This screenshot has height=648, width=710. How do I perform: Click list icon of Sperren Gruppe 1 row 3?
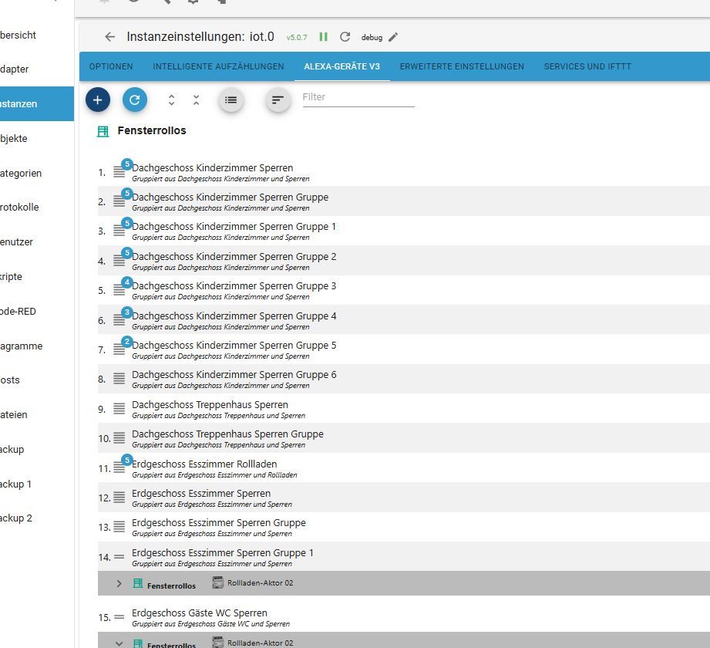(119, 231)
